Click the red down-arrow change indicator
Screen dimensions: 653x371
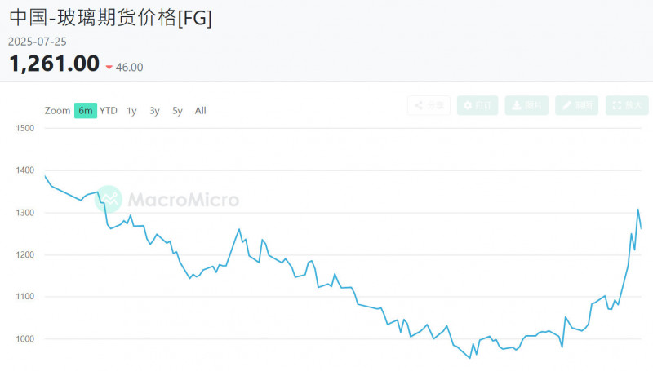(109, 68)
